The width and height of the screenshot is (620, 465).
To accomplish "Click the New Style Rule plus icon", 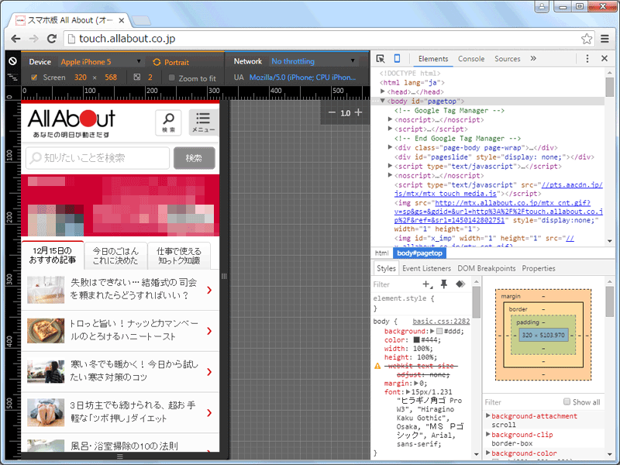I will 425,284.
